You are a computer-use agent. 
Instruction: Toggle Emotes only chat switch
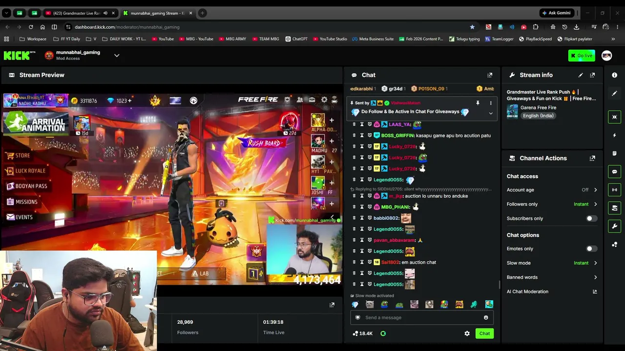(591, 249)
